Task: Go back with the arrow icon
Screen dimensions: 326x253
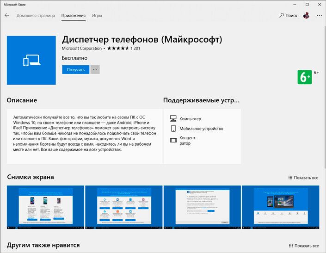Action: [x=7, y=15]
